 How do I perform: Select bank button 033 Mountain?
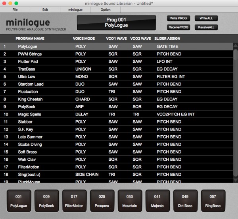point(130,201)
